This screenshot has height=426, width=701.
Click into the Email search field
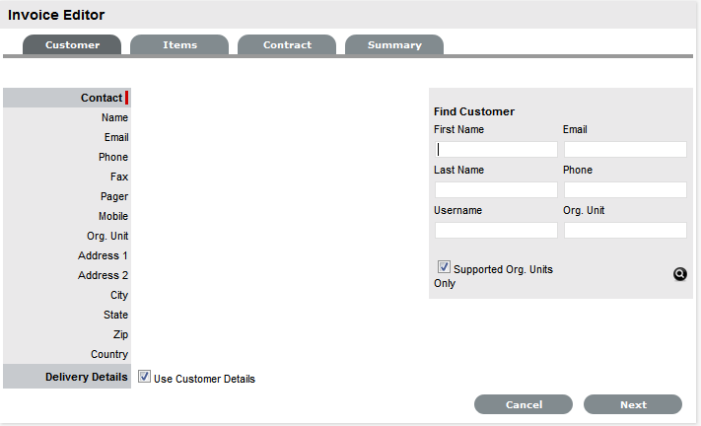click(625, 150)
